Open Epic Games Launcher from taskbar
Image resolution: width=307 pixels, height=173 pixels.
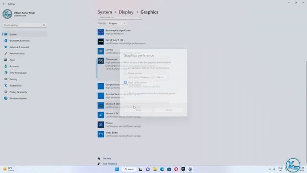click(183, 169)
